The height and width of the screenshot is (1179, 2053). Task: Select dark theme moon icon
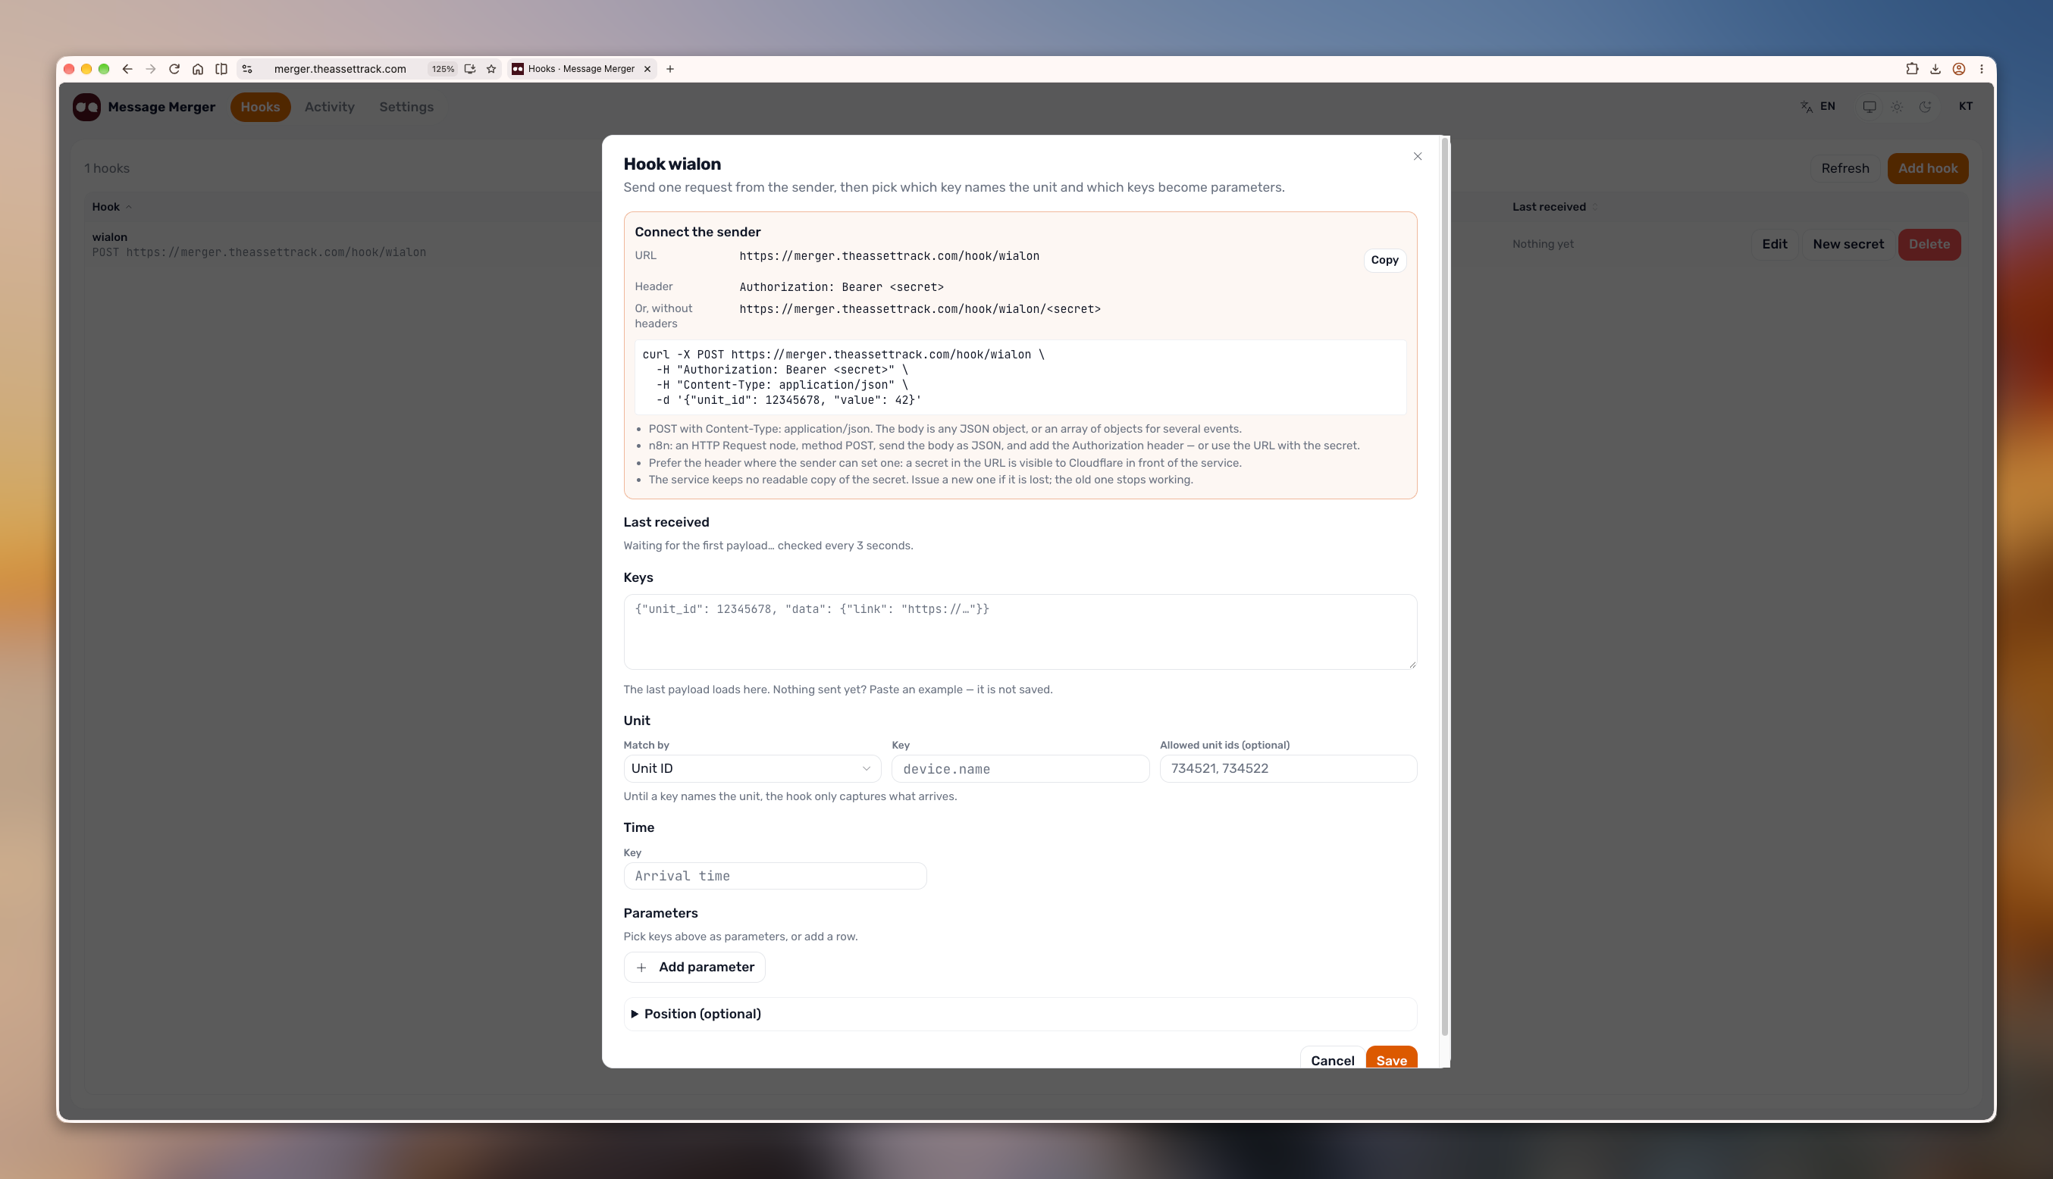coord(1925,106)
